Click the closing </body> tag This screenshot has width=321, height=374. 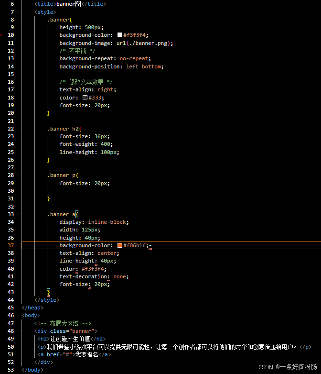pos(32,370)
